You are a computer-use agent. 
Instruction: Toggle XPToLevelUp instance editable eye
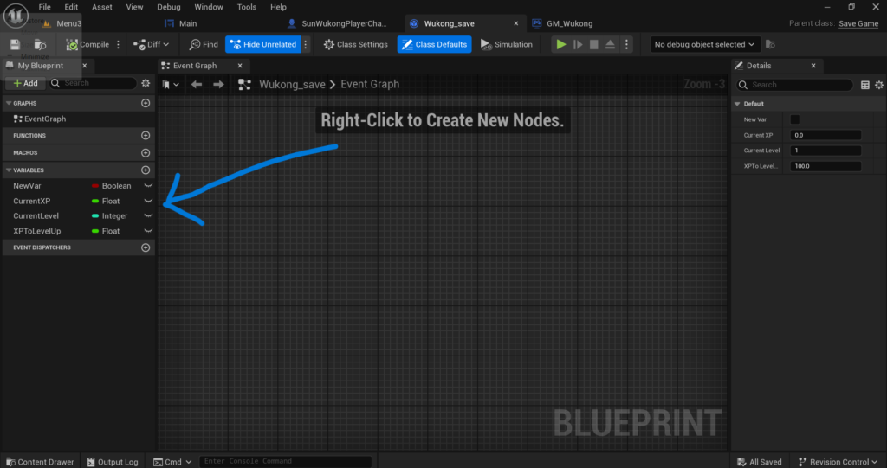[x=148, y=231]
